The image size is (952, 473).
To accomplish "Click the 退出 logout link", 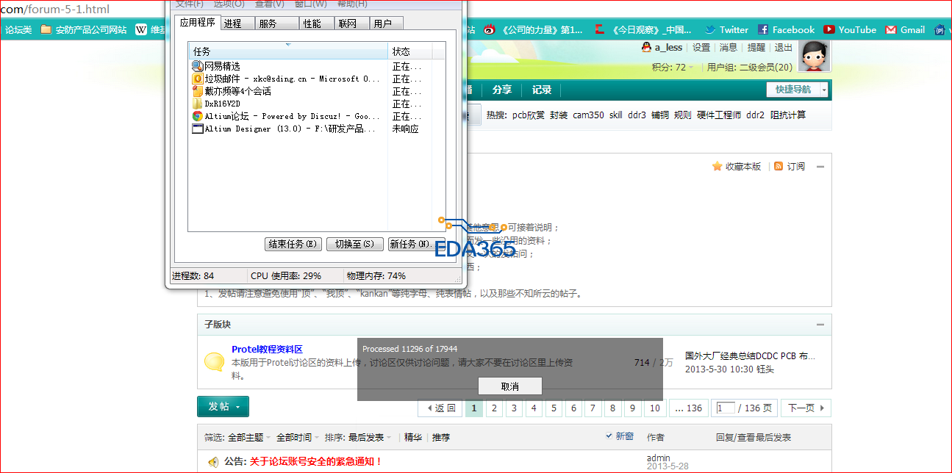I will (784, 47).
